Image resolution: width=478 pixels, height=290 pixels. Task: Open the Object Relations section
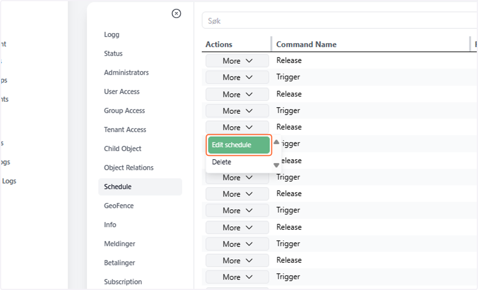coord(129,167)
